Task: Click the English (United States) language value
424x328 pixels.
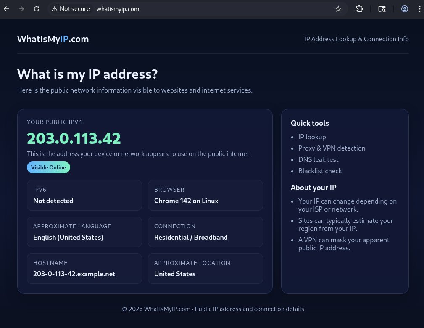Action: (x=68, y=237)
